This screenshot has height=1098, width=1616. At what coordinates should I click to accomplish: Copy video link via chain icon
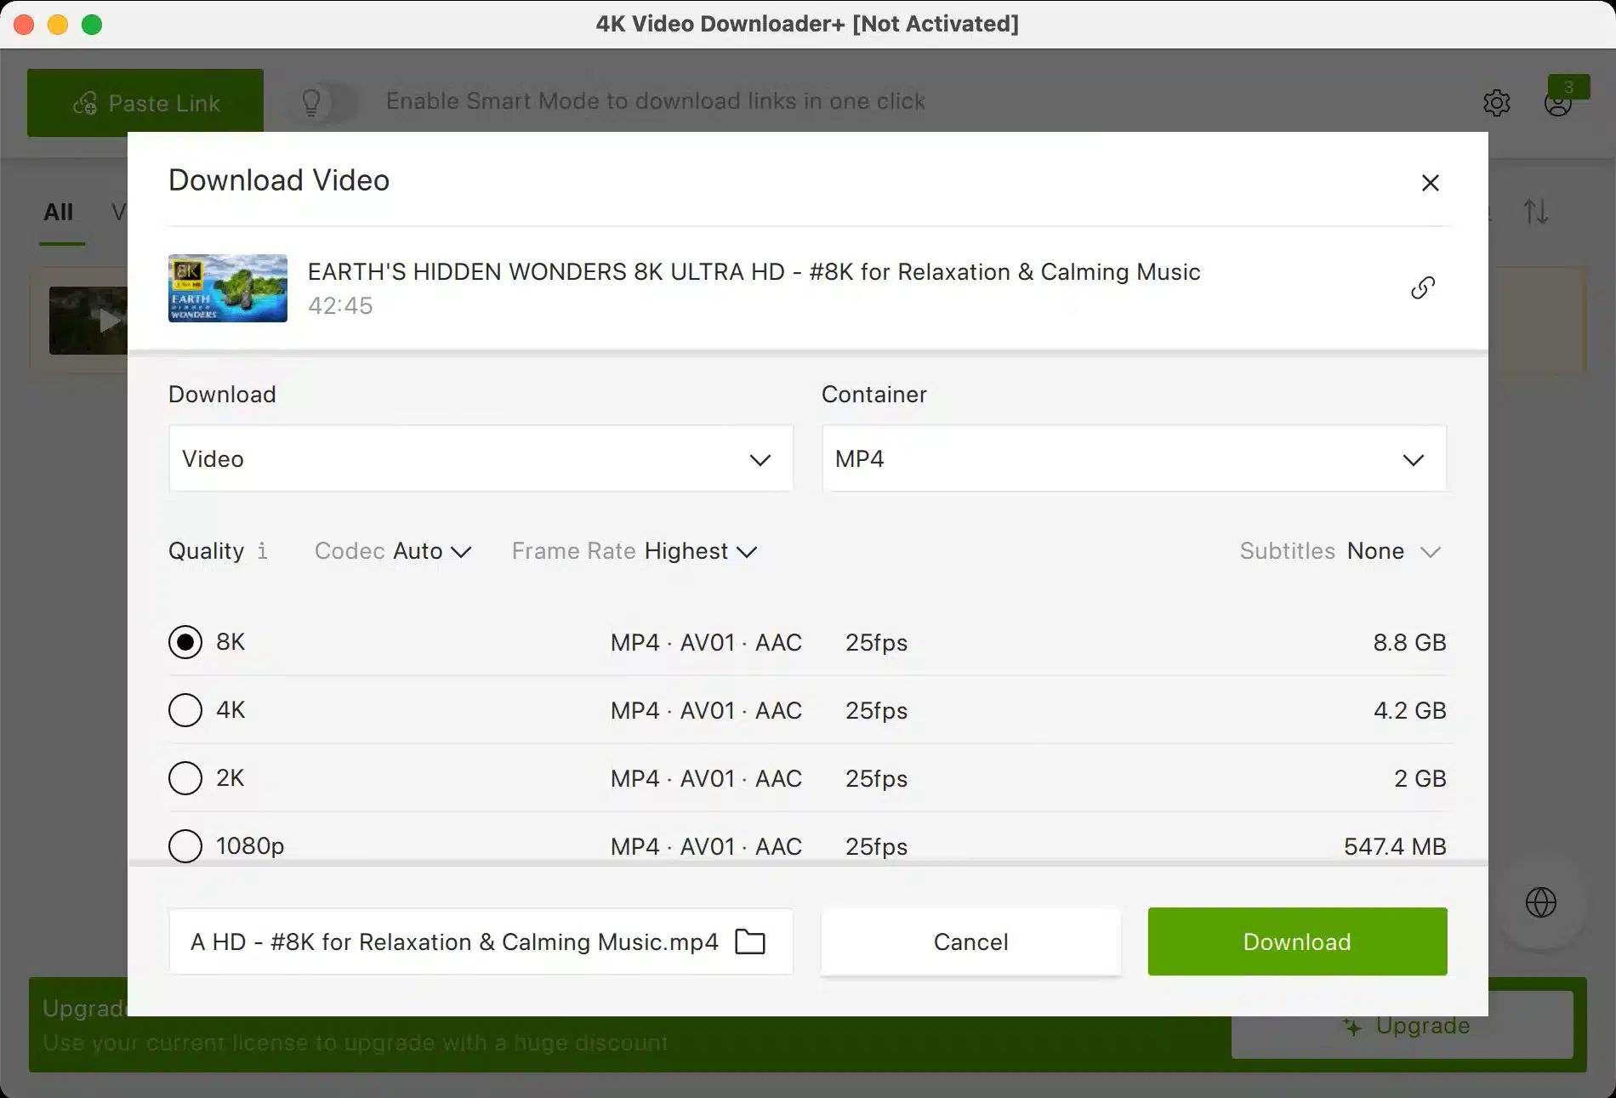1423,288
